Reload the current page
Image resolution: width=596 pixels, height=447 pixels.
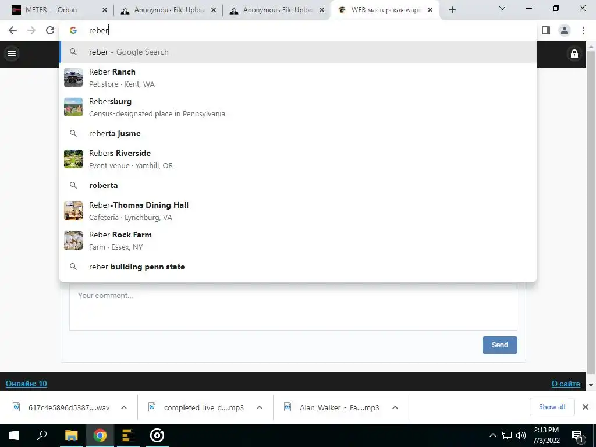point(50,30)
